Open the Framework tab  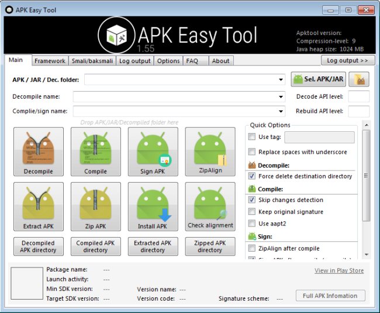pyautogui.click(x=50, y=61)
